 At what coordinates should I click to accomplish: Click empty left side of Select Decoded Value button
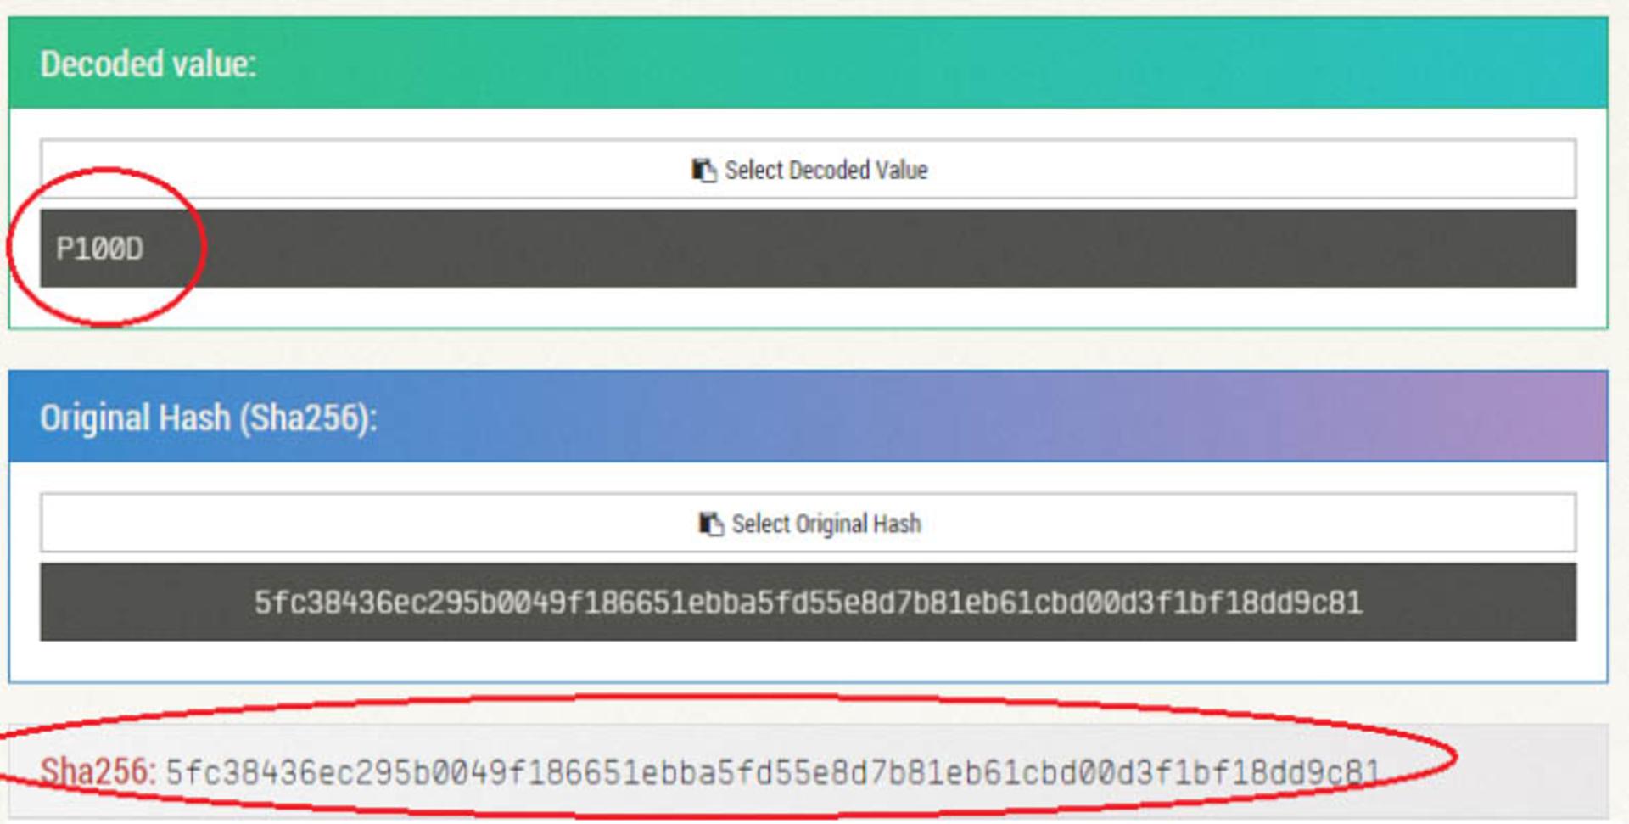pos(339,170)
